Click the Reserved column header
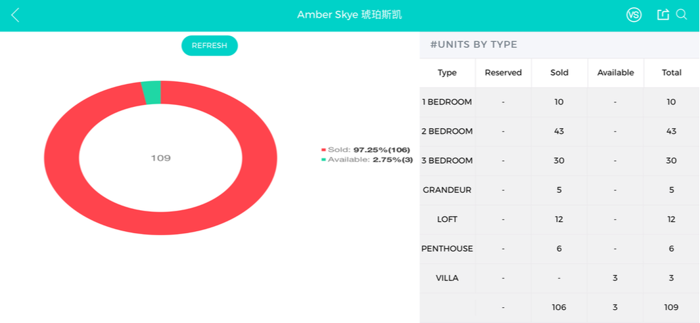The height and width of the screenshot is (323, 700). tap(503, 73)
